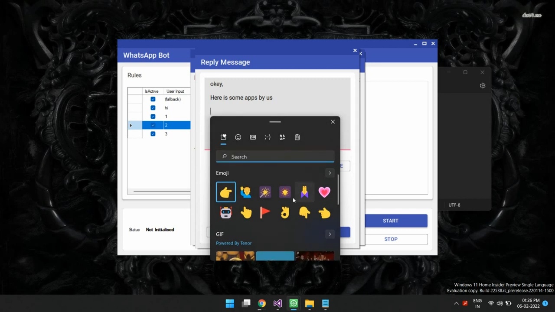Insert the sparkler emoji
Image resolution: width=555 pixels, height=312 pixels.
click(265, 192)
